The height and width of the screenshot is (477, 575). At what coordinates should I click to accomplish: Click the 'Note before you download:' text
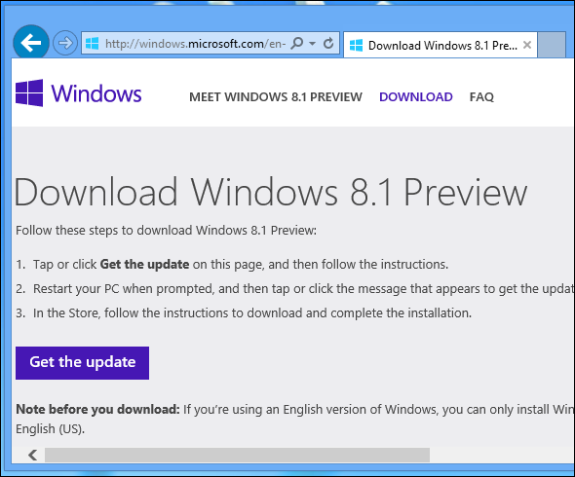pyautogui.click(x=97, y=409)
